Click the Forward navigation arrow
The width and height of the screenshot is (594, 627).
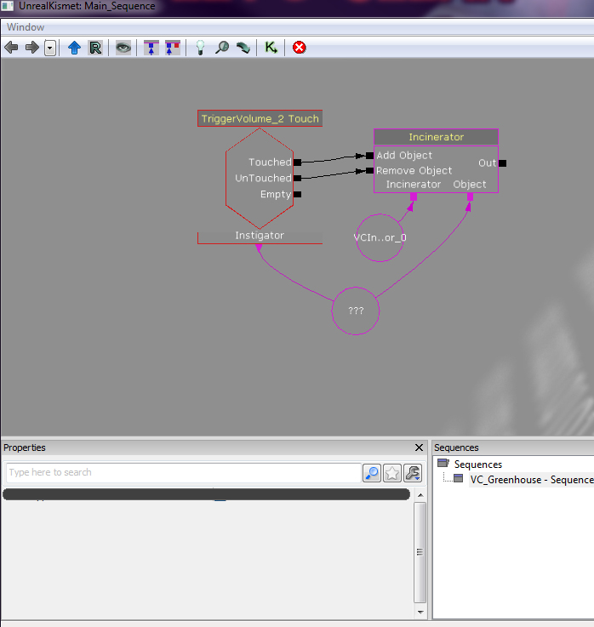tap(32, 48)
